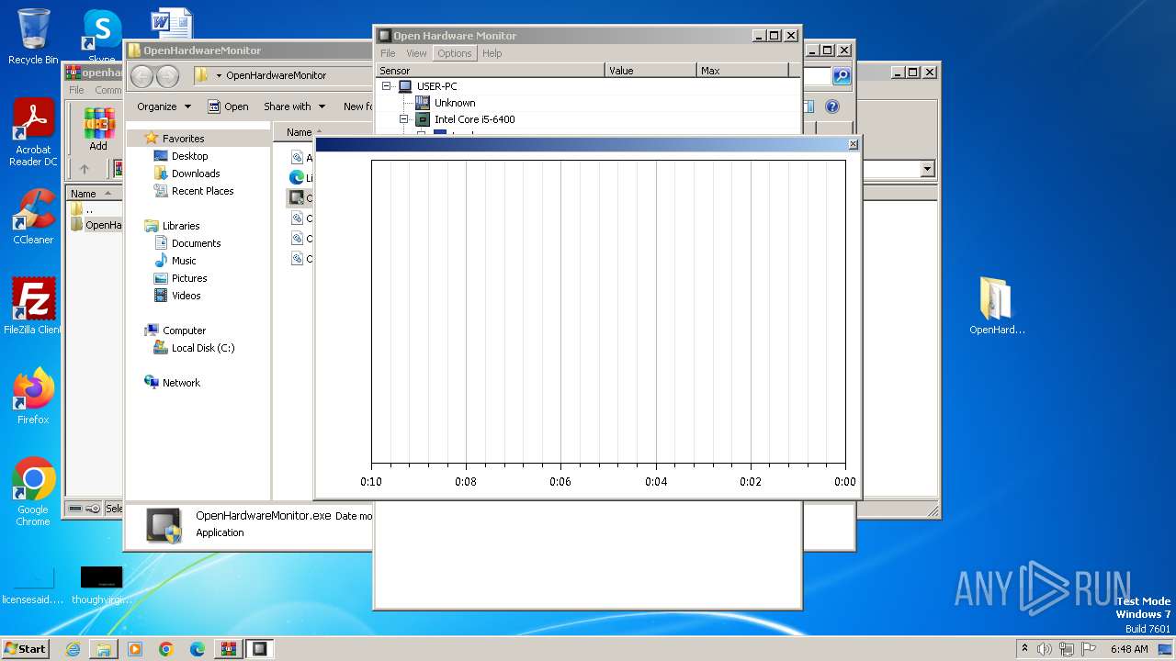This screenshot has width=1176, height=661.
Task: Go back in the Explorer window
Action: (142, 76)
